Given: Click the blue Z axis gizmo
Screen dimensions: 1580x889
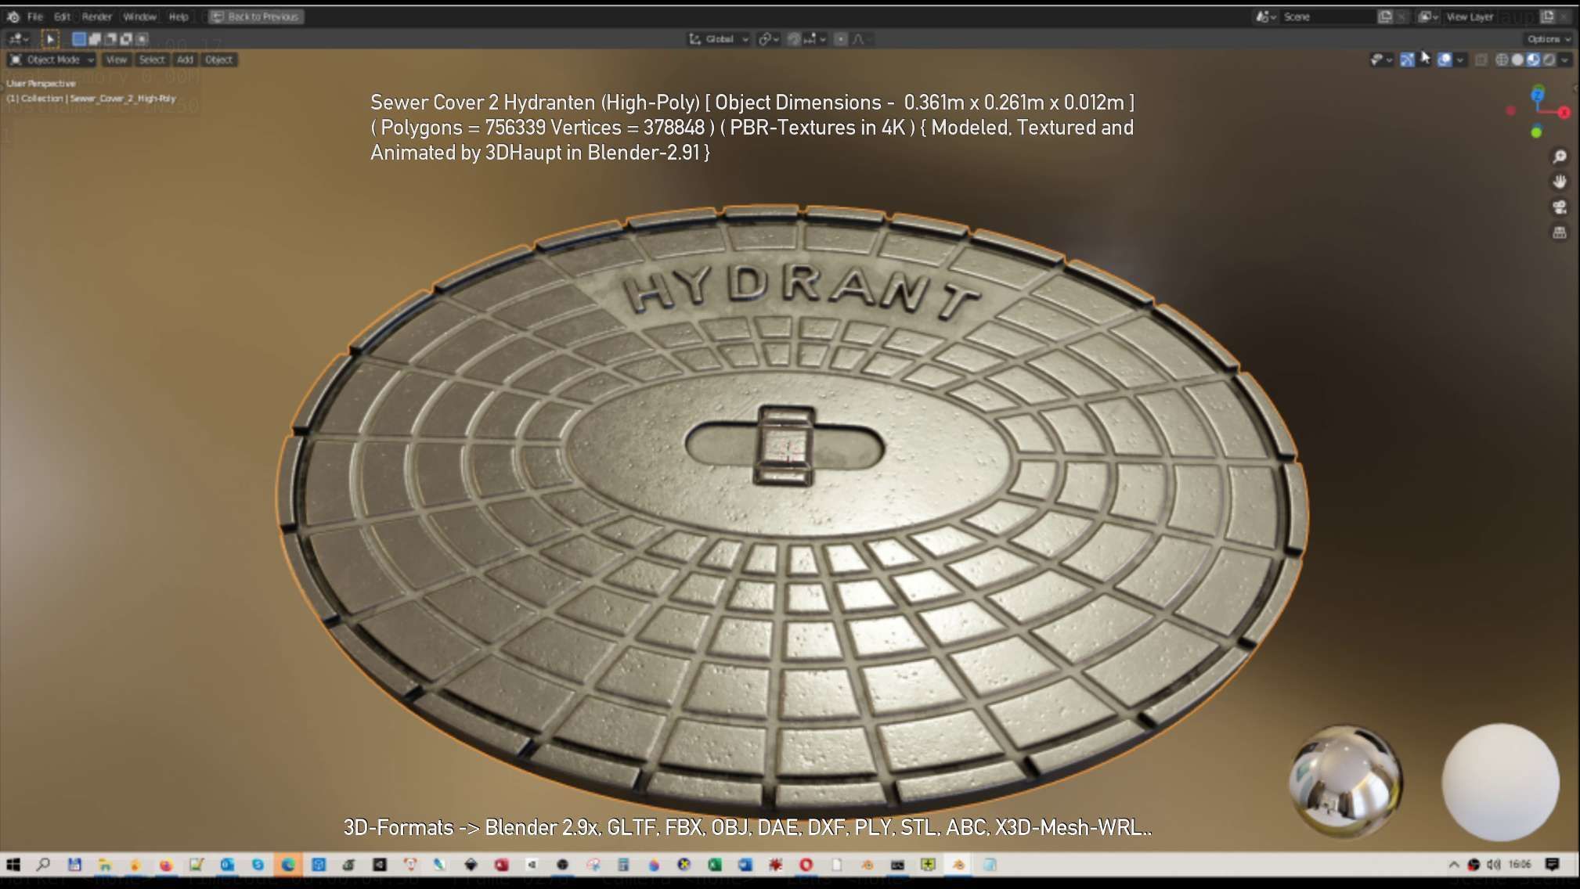Looking at the screenshot, I should (1538, 95).
